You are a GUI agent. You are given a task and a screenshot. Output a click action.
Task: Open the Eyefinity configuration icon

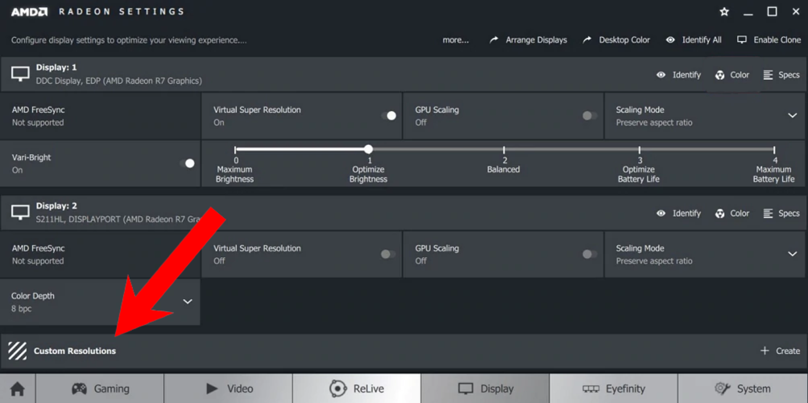pyautogui.click(x=592, y=388)
